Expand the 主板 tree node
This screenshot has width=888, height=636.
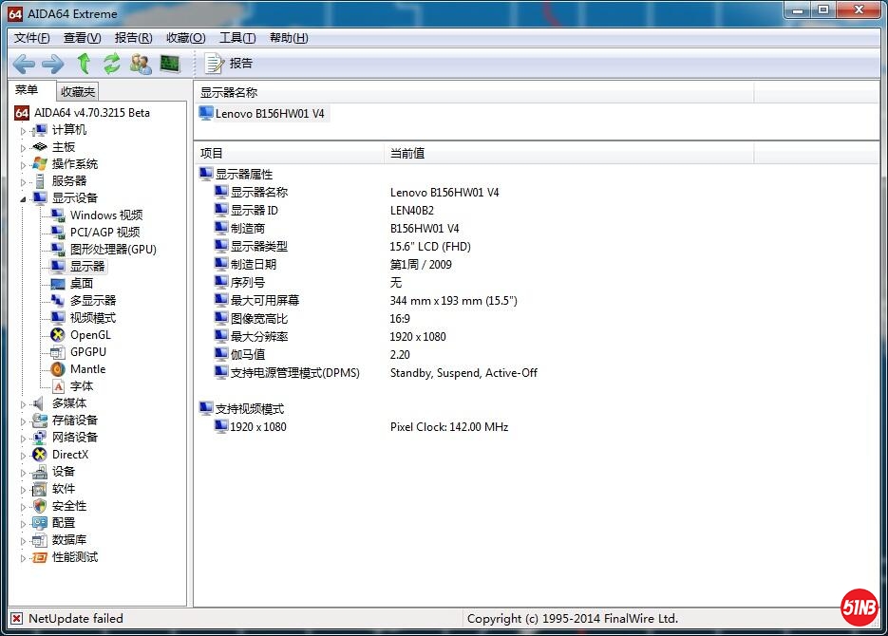tap(24, 148)
